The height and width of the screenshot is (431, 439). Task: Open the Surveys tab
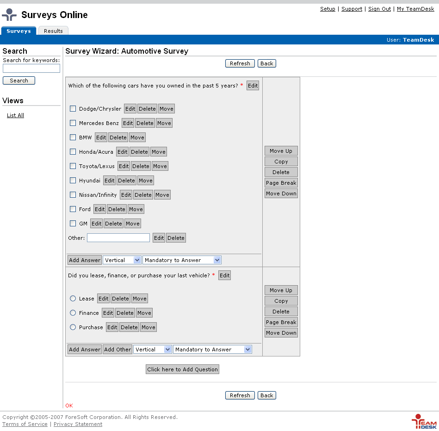(19, 31)
